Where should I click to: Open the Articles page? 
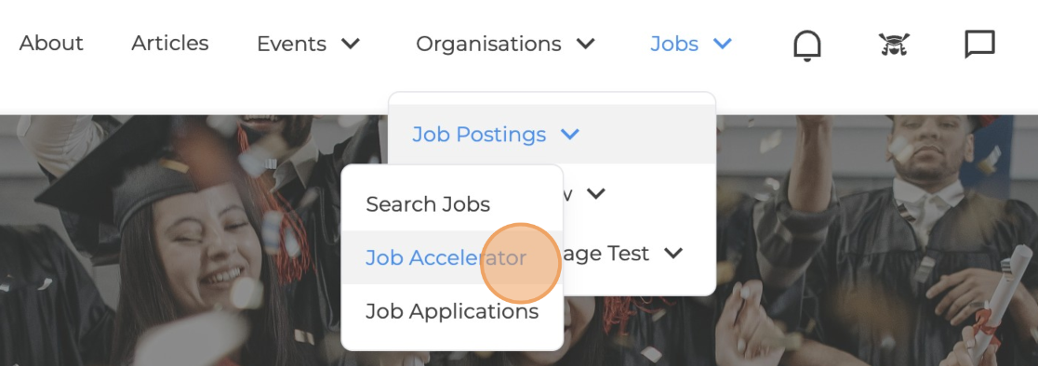point(170,43)
